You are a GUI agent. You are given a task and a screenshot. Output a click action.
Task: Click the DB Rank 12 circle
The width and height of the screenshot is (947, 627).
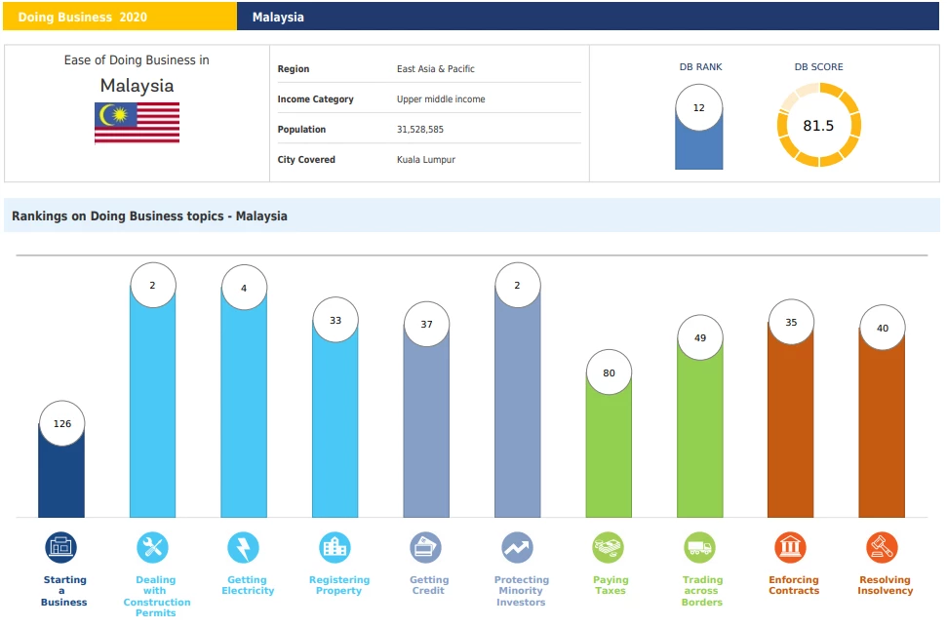tap(698, 107)
